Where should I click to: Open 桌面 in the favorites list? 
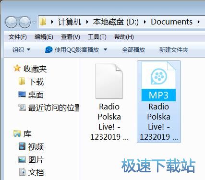36,95
